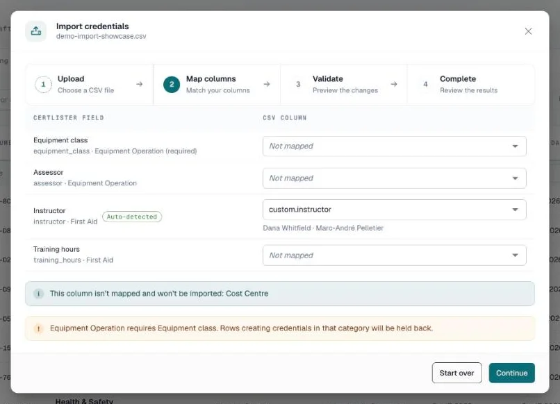Click the training_hours · First Aid description
Viewport: 560px width, 404px height.
coord(73,260)
